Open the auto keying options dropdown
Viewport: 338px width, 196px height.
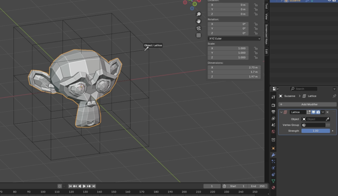click(64, 186)
